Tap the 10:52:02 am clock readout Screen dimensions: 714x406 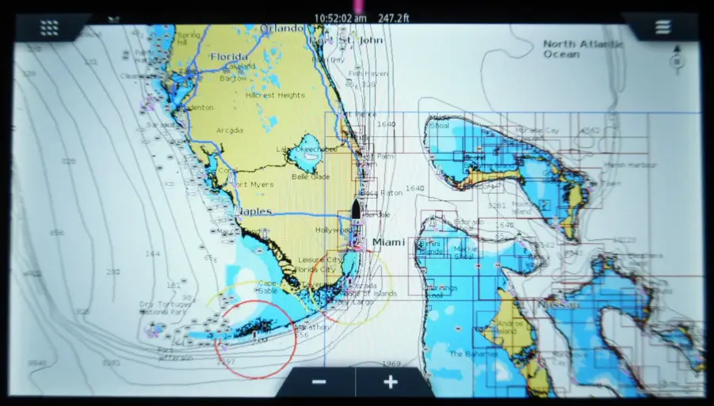coord(340,17)
